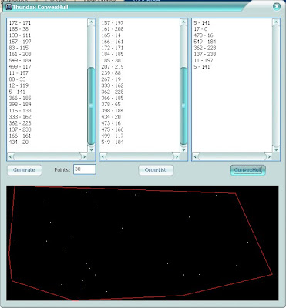Click the middle list's vertical scroll down arrow

[183, 149]
